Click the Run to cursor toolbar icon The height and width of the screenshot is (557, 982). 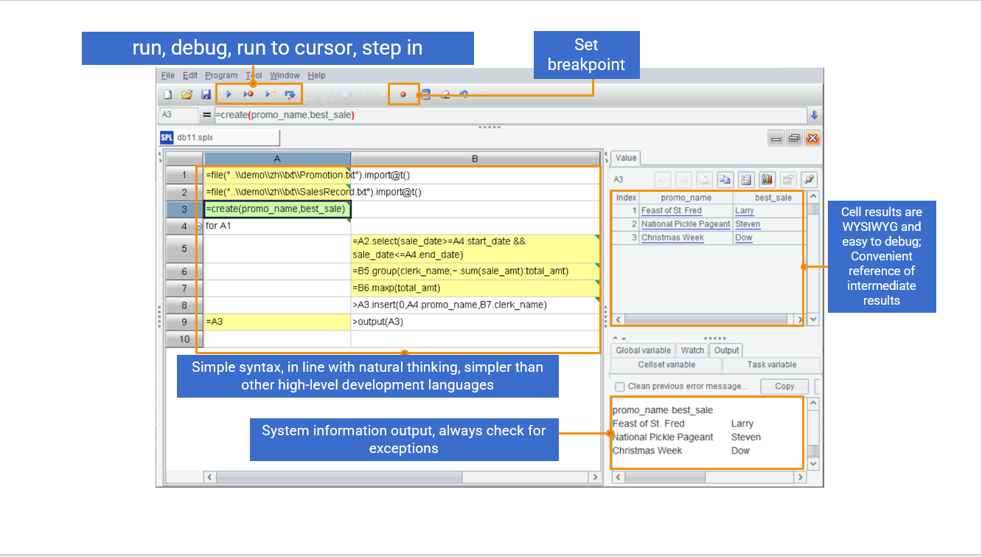click(270, 94)
